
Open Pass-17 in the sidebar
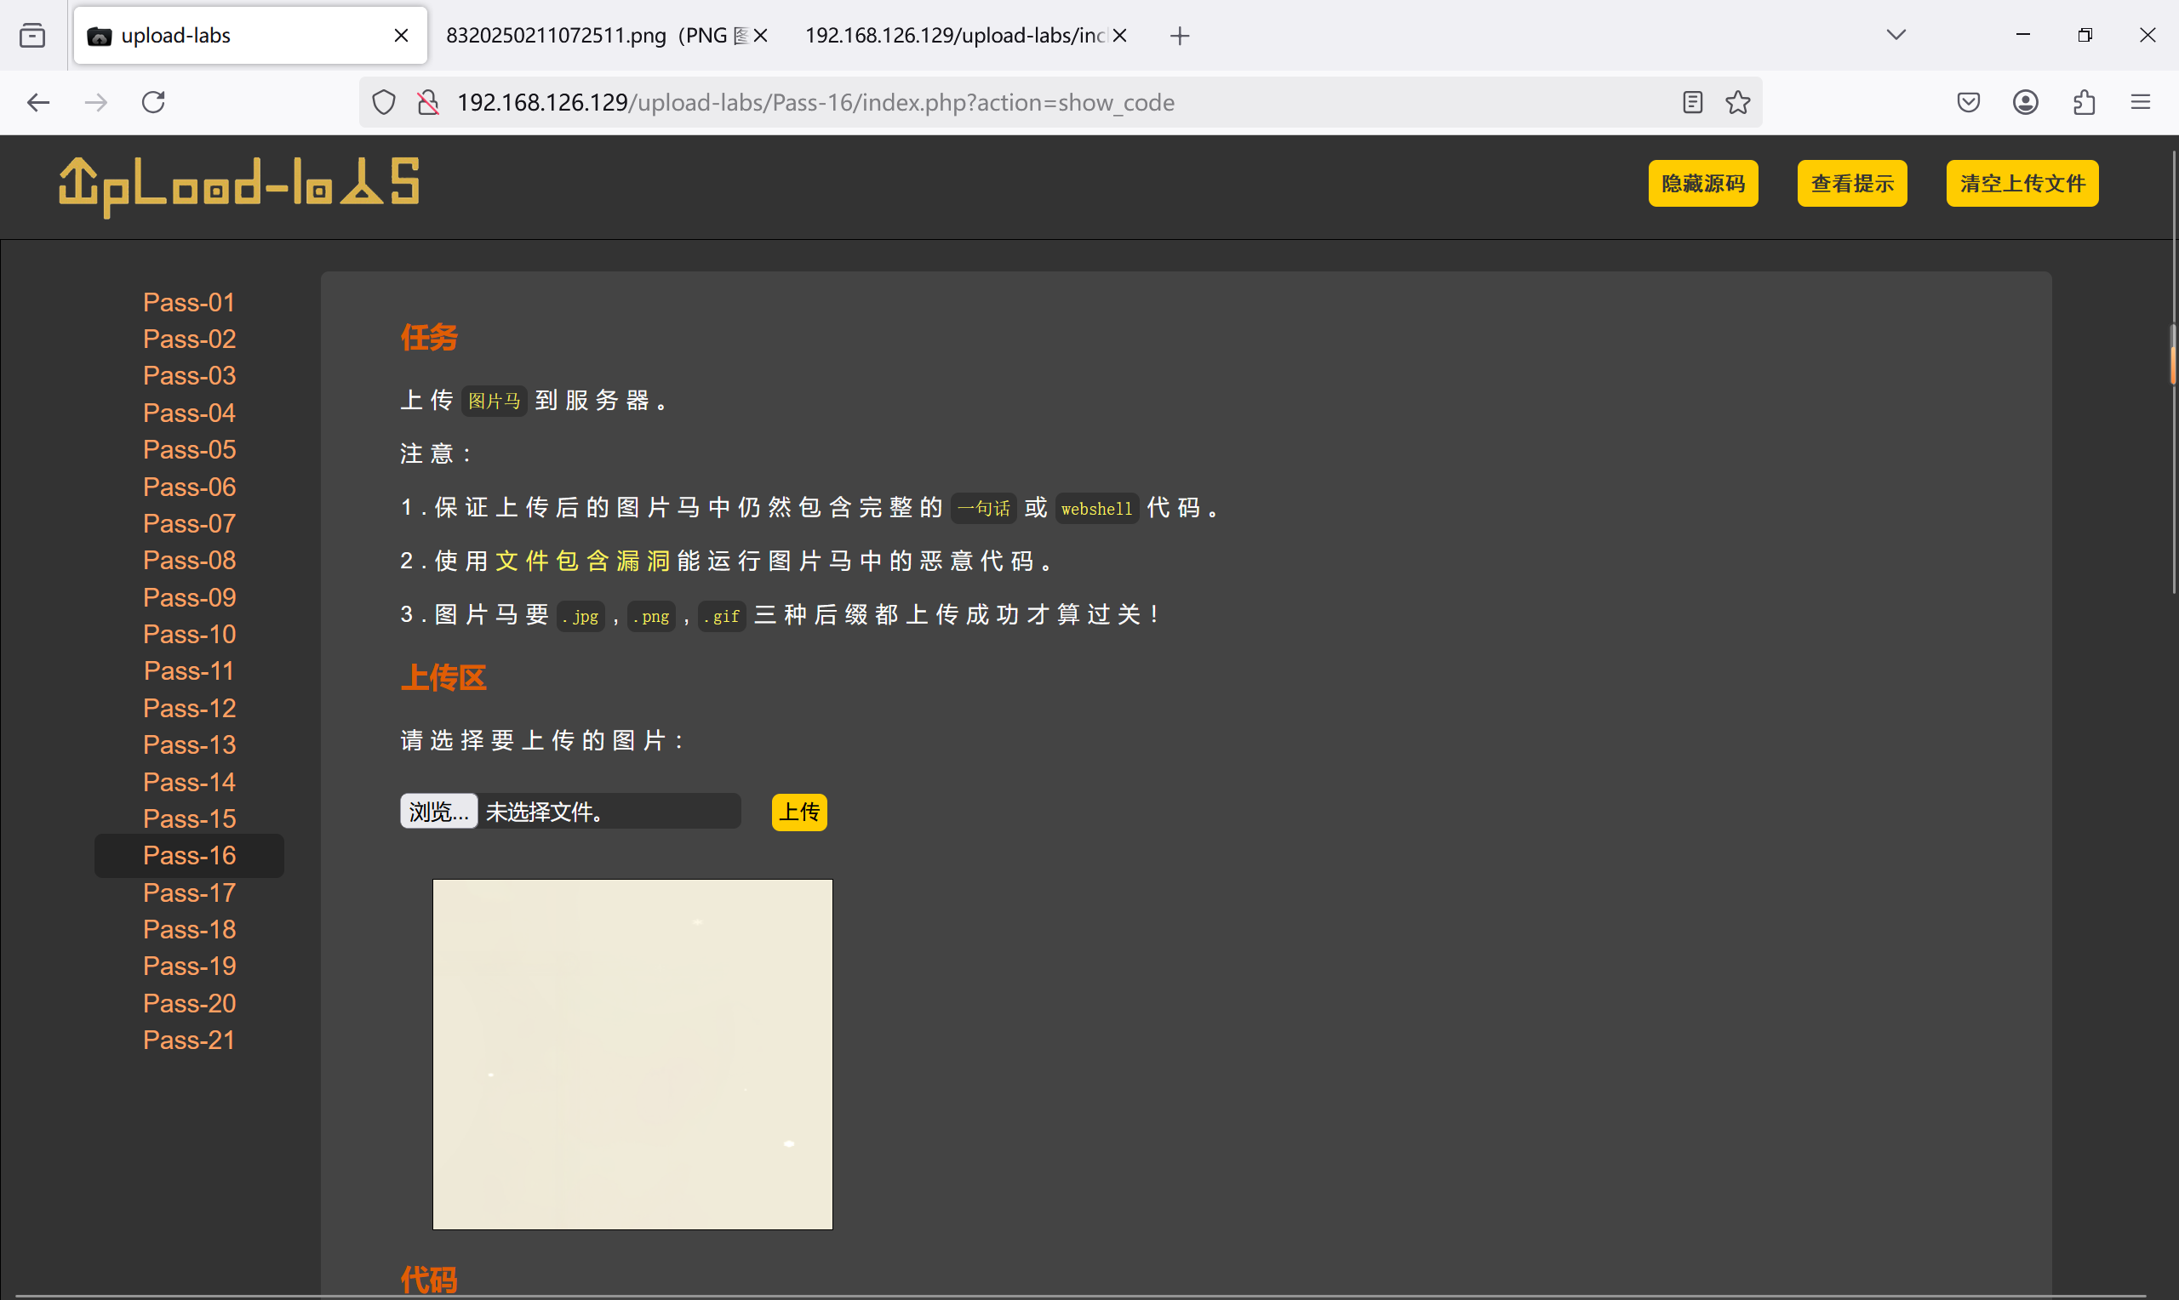point(189,892)
